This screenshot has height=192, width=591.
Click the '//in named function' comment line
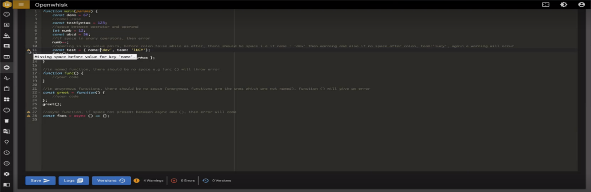131,69
